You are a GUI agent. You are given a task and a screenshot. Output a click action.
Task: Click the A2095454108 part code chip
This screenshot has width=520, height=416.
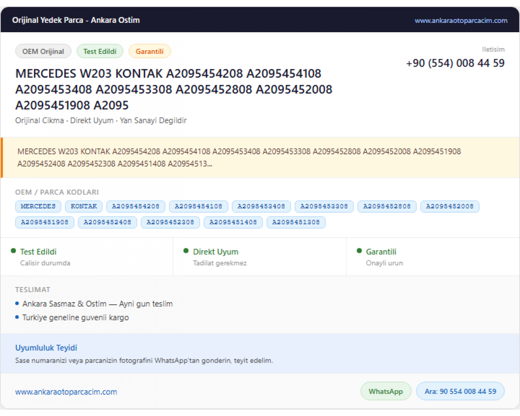(198, 206)
